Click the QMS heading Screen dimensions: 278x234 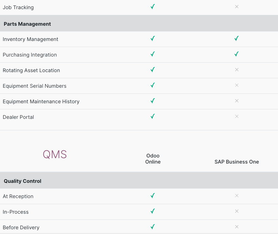[55, 155]
